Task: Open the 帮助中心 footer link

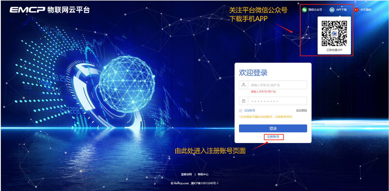Action: point(203,174)
